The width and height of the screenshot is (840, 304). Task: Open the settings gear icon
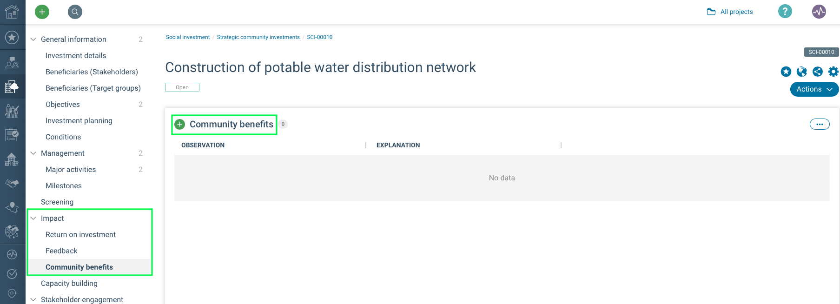833,72
